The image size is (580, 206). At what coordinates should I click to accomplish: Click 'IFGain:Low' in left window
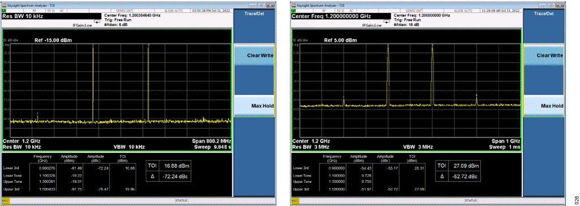pos(82,25)
